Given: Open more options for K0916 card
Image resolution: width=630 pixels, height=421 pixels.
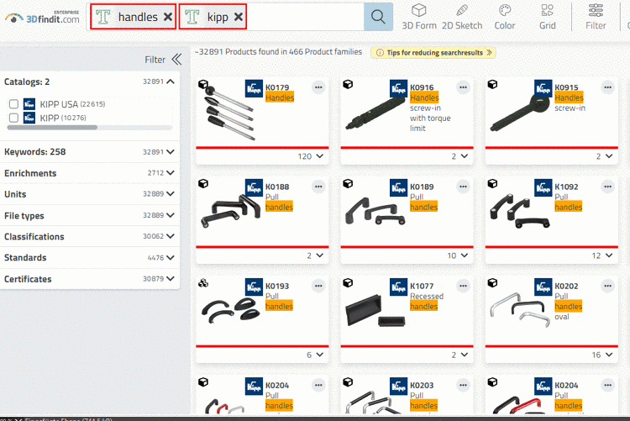Looking at the screenshot, I should click(463, 87).
